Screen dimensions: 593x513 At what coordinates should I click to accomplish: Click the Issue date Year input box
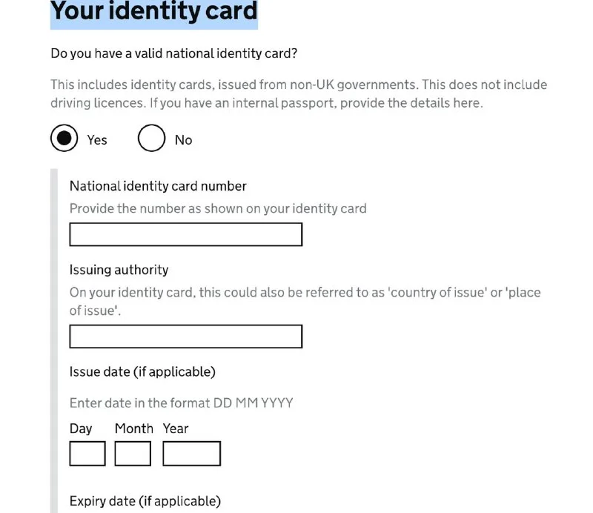[191, 454]
